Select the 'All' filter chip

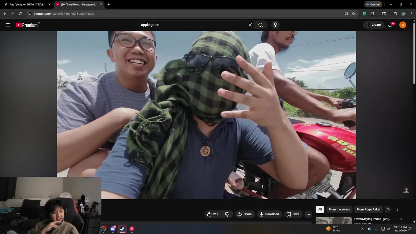(320, 210)
